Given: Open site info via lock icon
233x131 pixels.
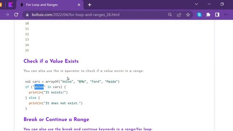Looking at the screenshot, I should (27, 15).
